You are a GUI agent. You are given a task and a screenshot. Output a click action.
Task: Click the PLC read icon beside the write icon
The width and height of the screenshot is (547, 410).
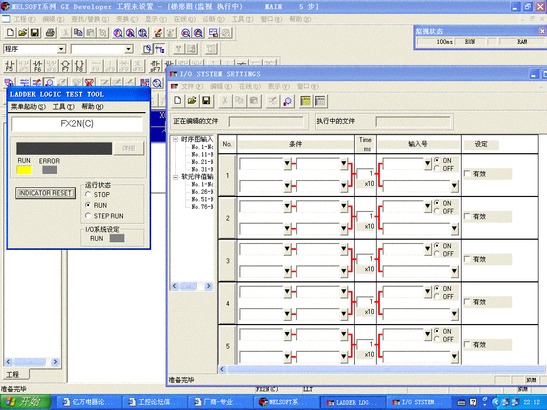click(170, 33)
